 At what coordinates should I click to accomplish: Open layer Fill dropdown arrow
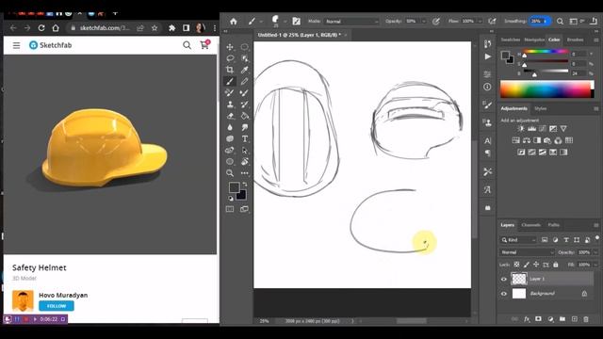pyautogui.click(x=595, y=265)
